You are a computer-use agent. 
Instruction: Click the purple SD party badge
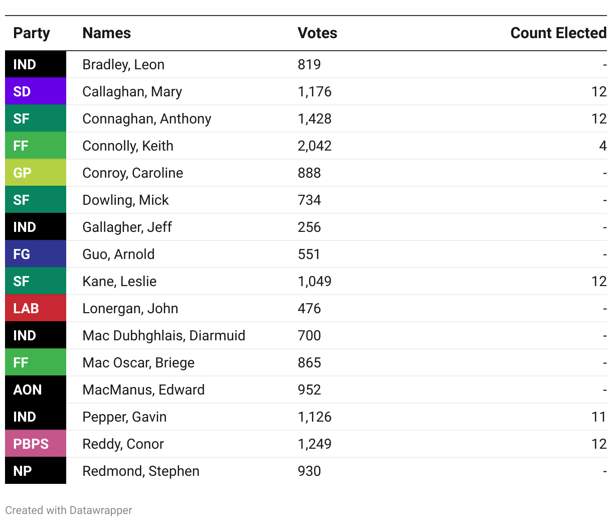[35, 91]
